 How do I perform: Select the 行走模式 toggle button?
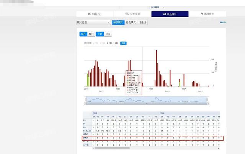click(131, 23)
